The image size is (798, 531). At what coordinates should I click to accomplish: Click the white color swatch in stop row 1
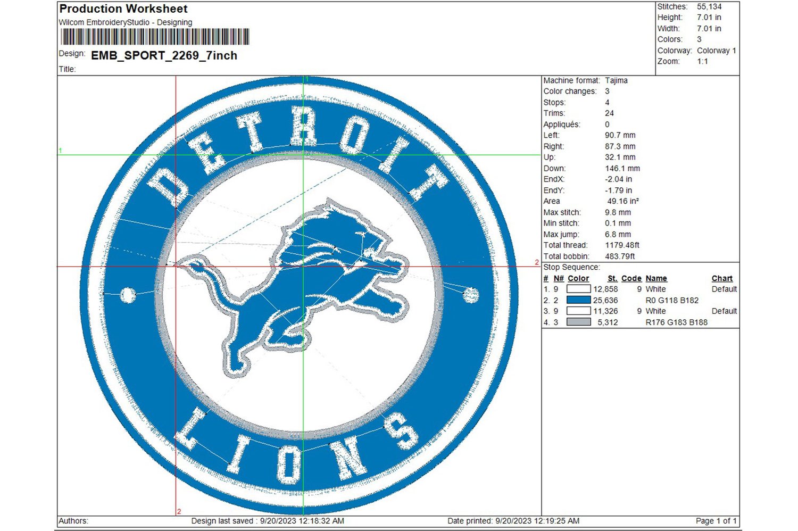pyautogui.click(x=578, y=289)
